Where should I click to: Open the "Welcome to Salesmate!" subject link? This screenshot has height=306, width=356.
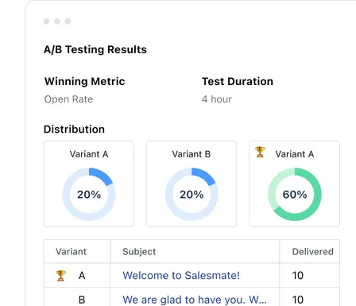tap(181, 275)
